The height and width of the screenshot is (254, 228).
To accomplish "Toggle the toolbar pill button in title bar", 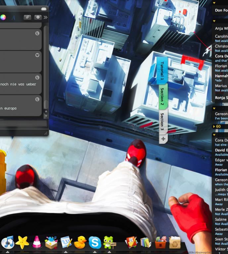I will click(44, 9).
